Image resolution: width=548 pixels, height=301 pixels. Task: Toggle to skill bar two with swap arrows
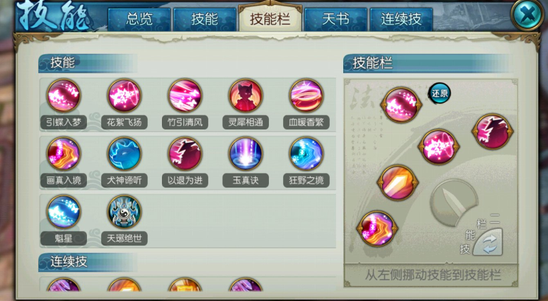tap(488, 243)
